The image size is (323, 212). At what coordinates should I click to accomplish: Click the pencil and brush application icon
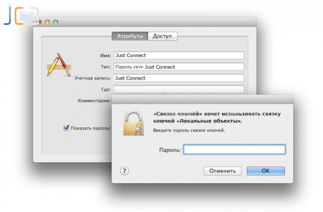coord(59,65)
